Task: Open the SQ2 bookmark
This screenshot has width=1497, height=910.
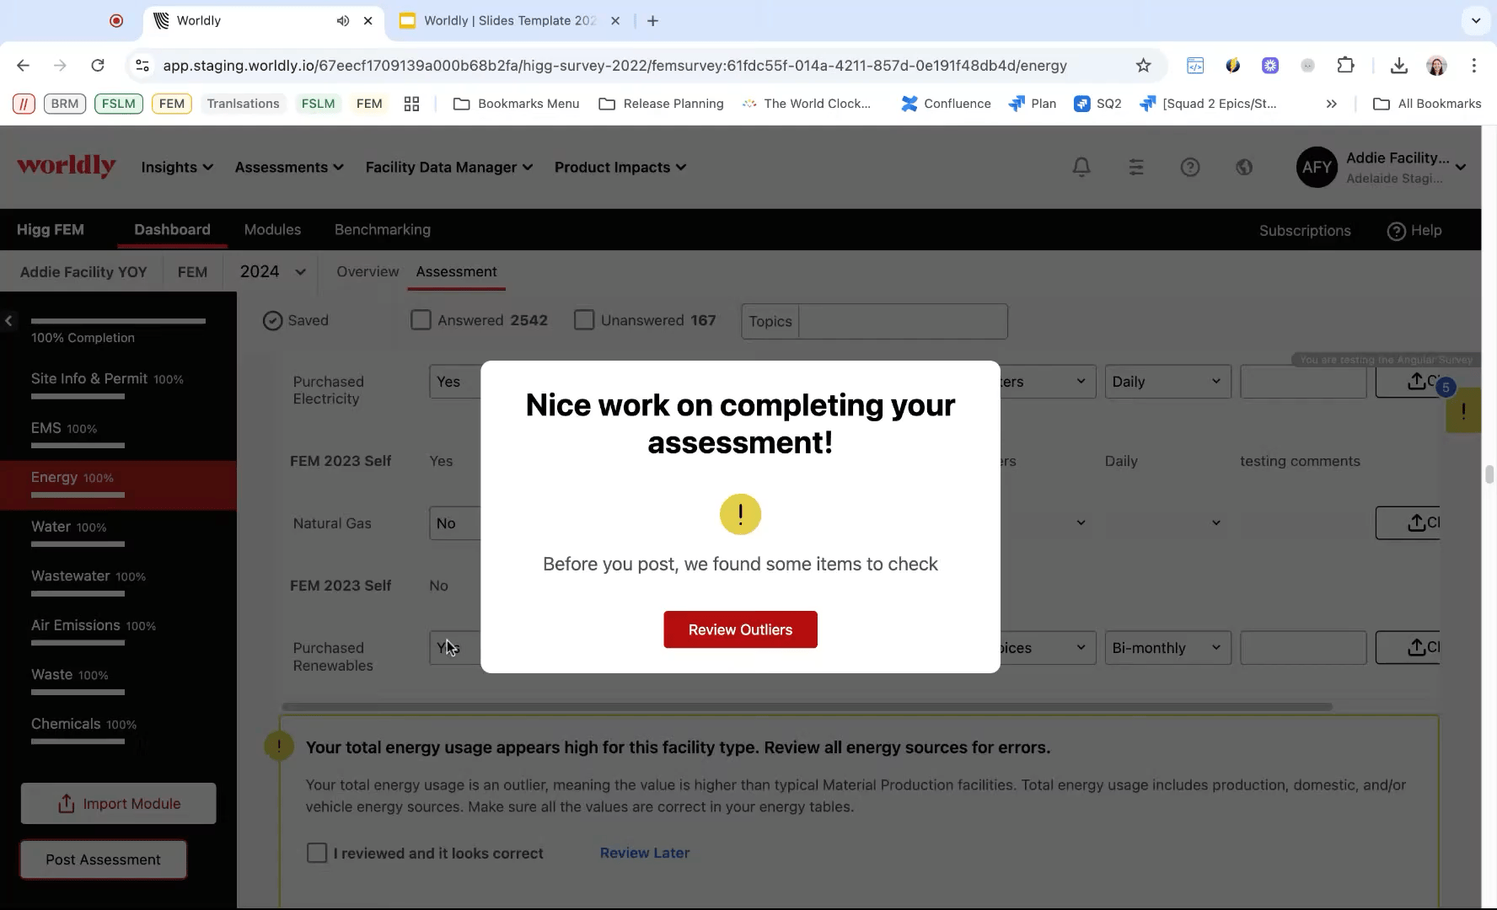Action: [x=1097, y=104]
